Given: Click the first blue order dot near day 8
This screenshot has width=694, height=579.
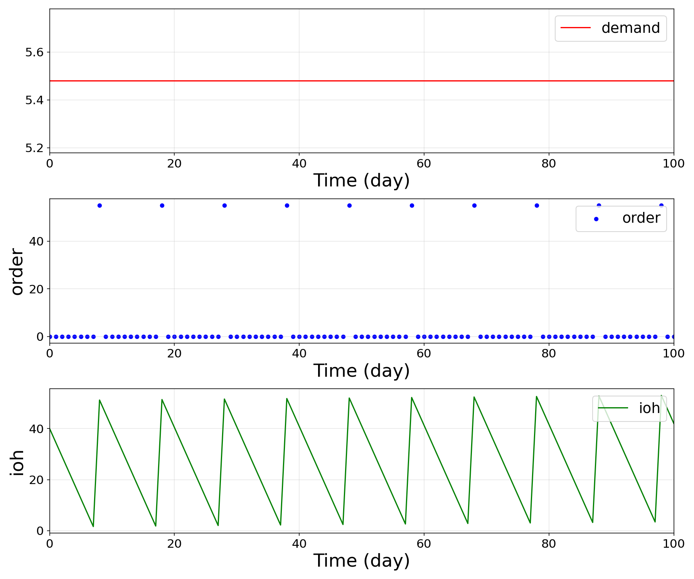Looking at the screenshot, I should (99, 205).
